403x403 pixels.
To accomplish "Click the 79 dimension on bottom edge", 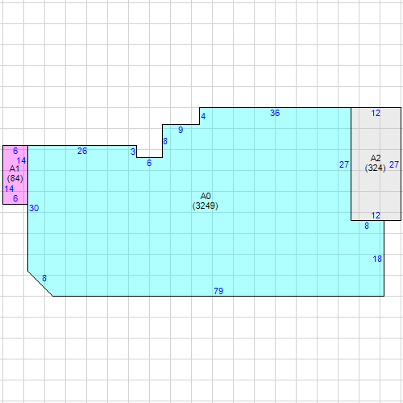I will (218, 291).
